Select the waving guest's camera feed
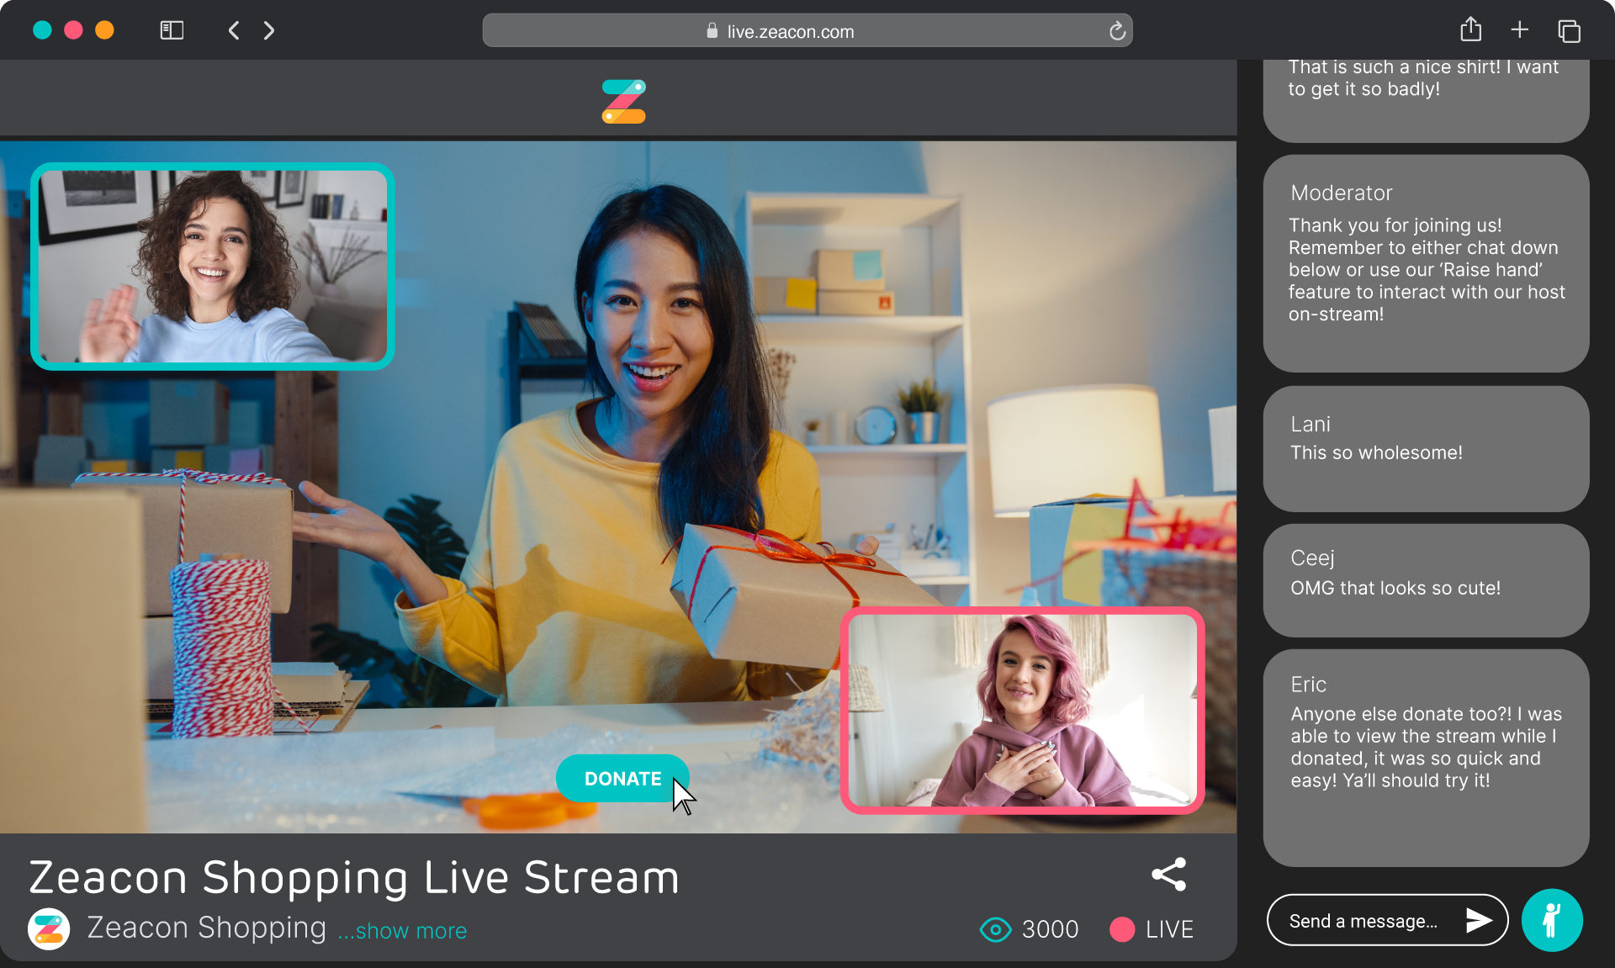 point(211,267)
